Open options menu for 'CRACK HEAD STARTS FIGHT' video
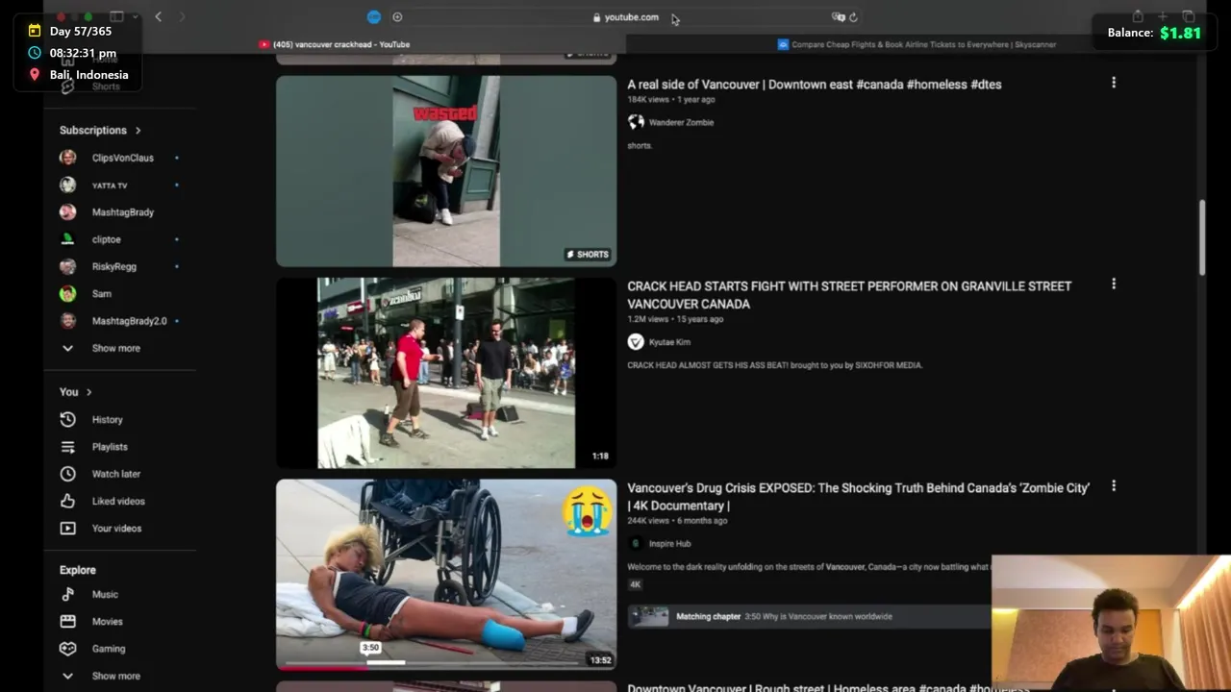Screen dimensions: 1231x692 (x=1114, y=284)
